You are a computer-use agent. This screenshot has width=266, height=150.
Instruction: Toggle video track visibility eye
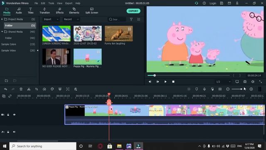tap(14, 115)
